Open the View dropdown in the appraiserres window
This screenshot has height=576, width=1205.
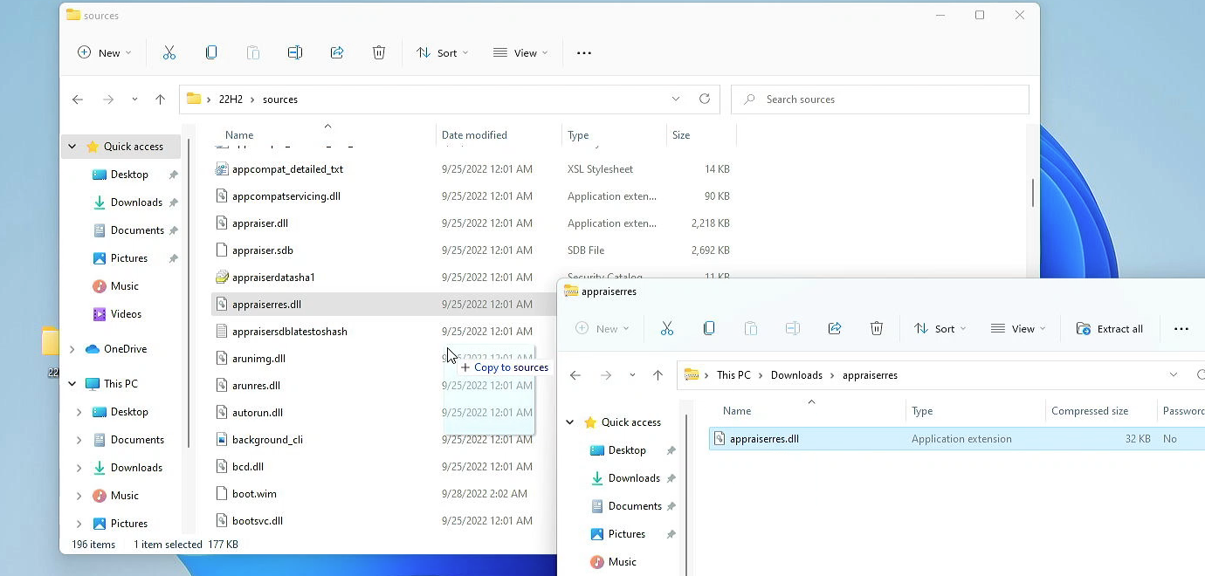[x=1018, y=328]
